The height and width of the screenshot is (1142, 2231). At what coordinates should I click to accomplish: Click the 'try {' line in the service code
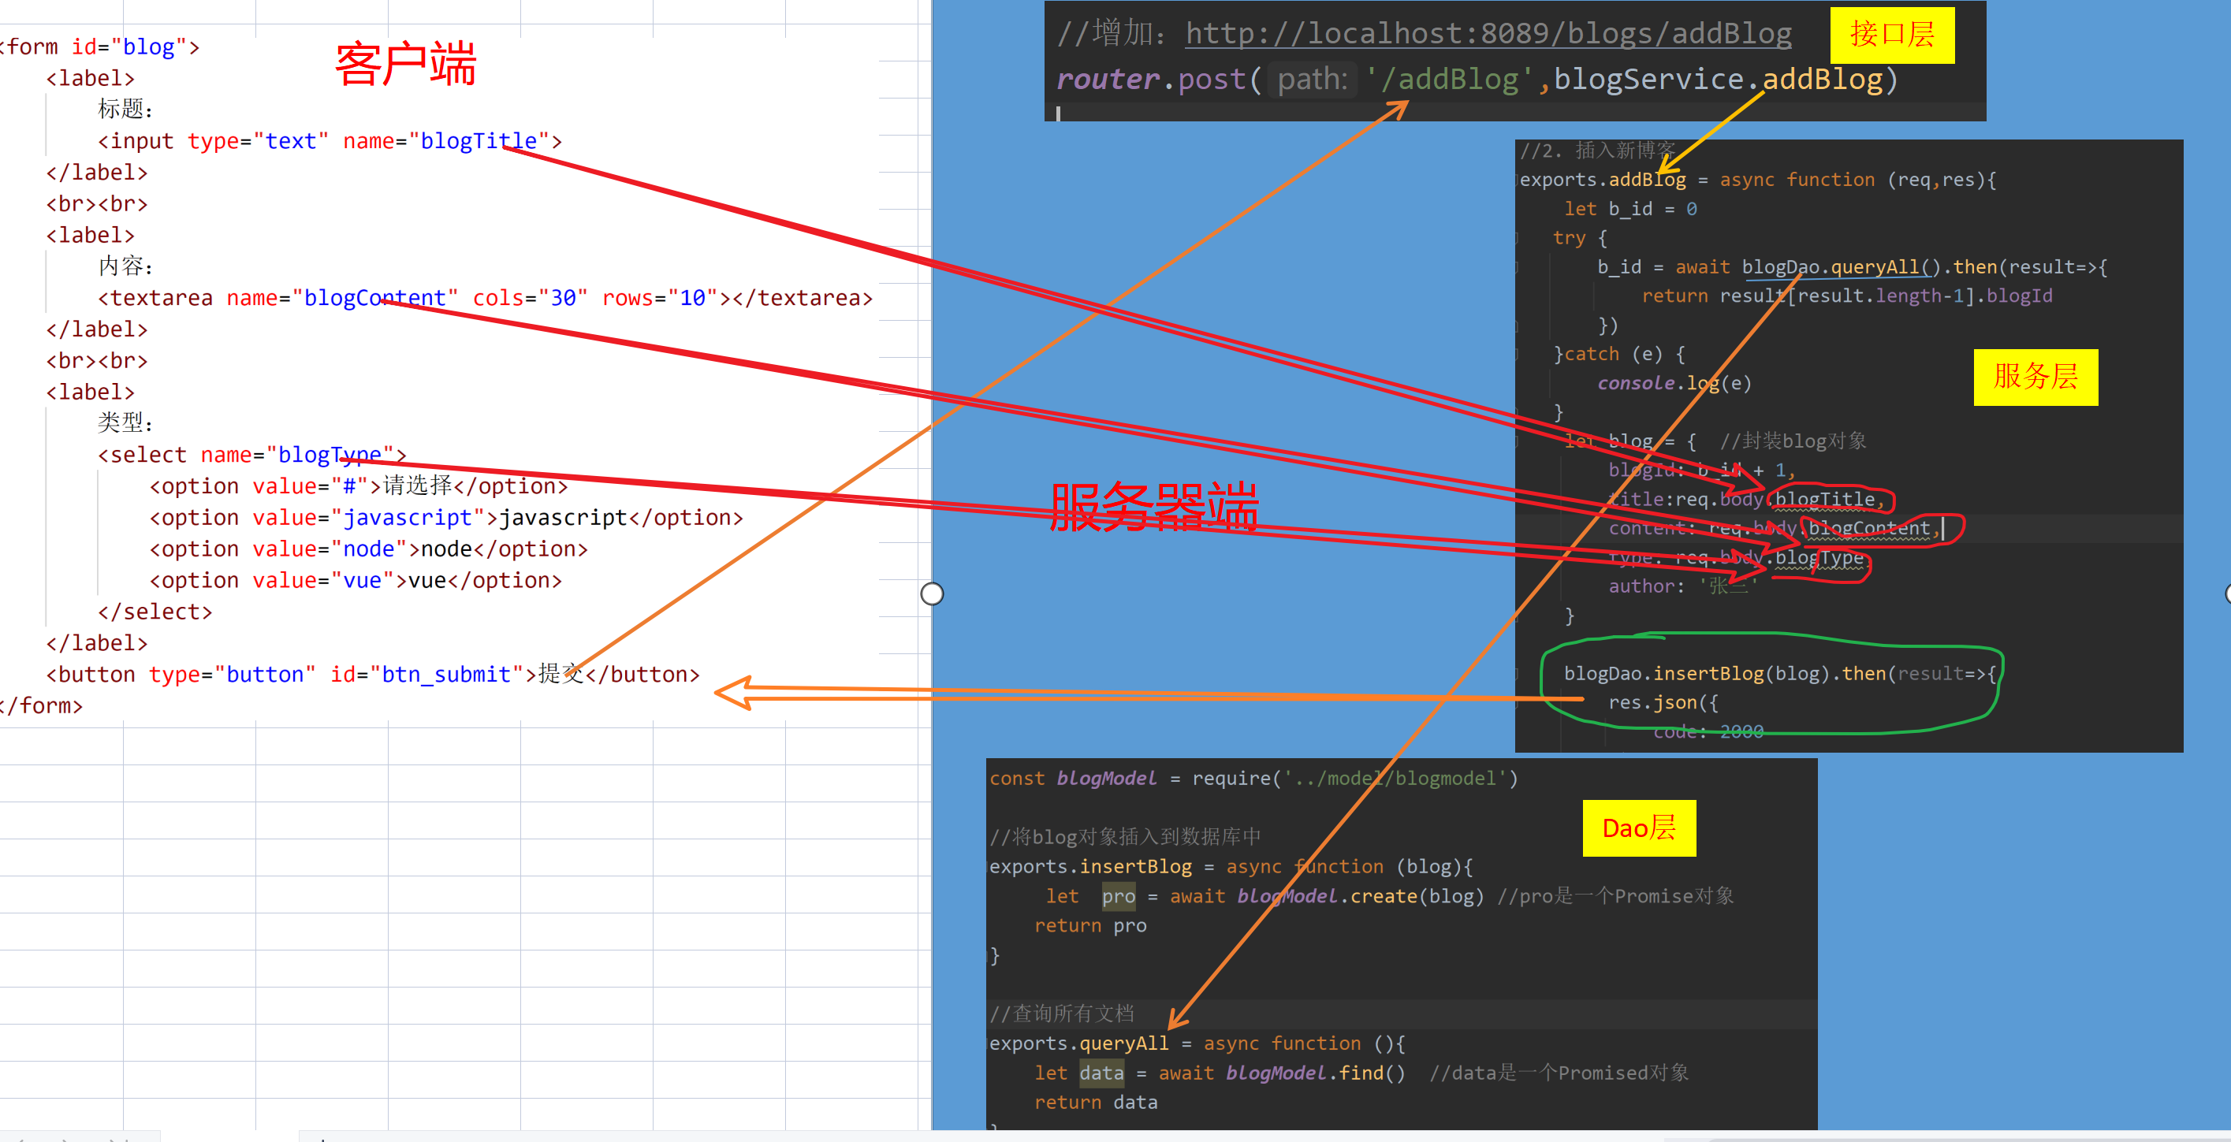tap(1580, 237)
